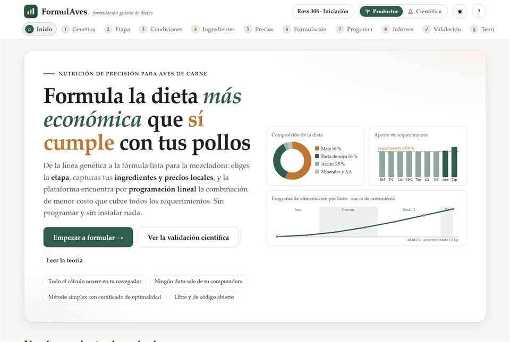Click the number 3 badge for Condiciones

click(143, 29)
